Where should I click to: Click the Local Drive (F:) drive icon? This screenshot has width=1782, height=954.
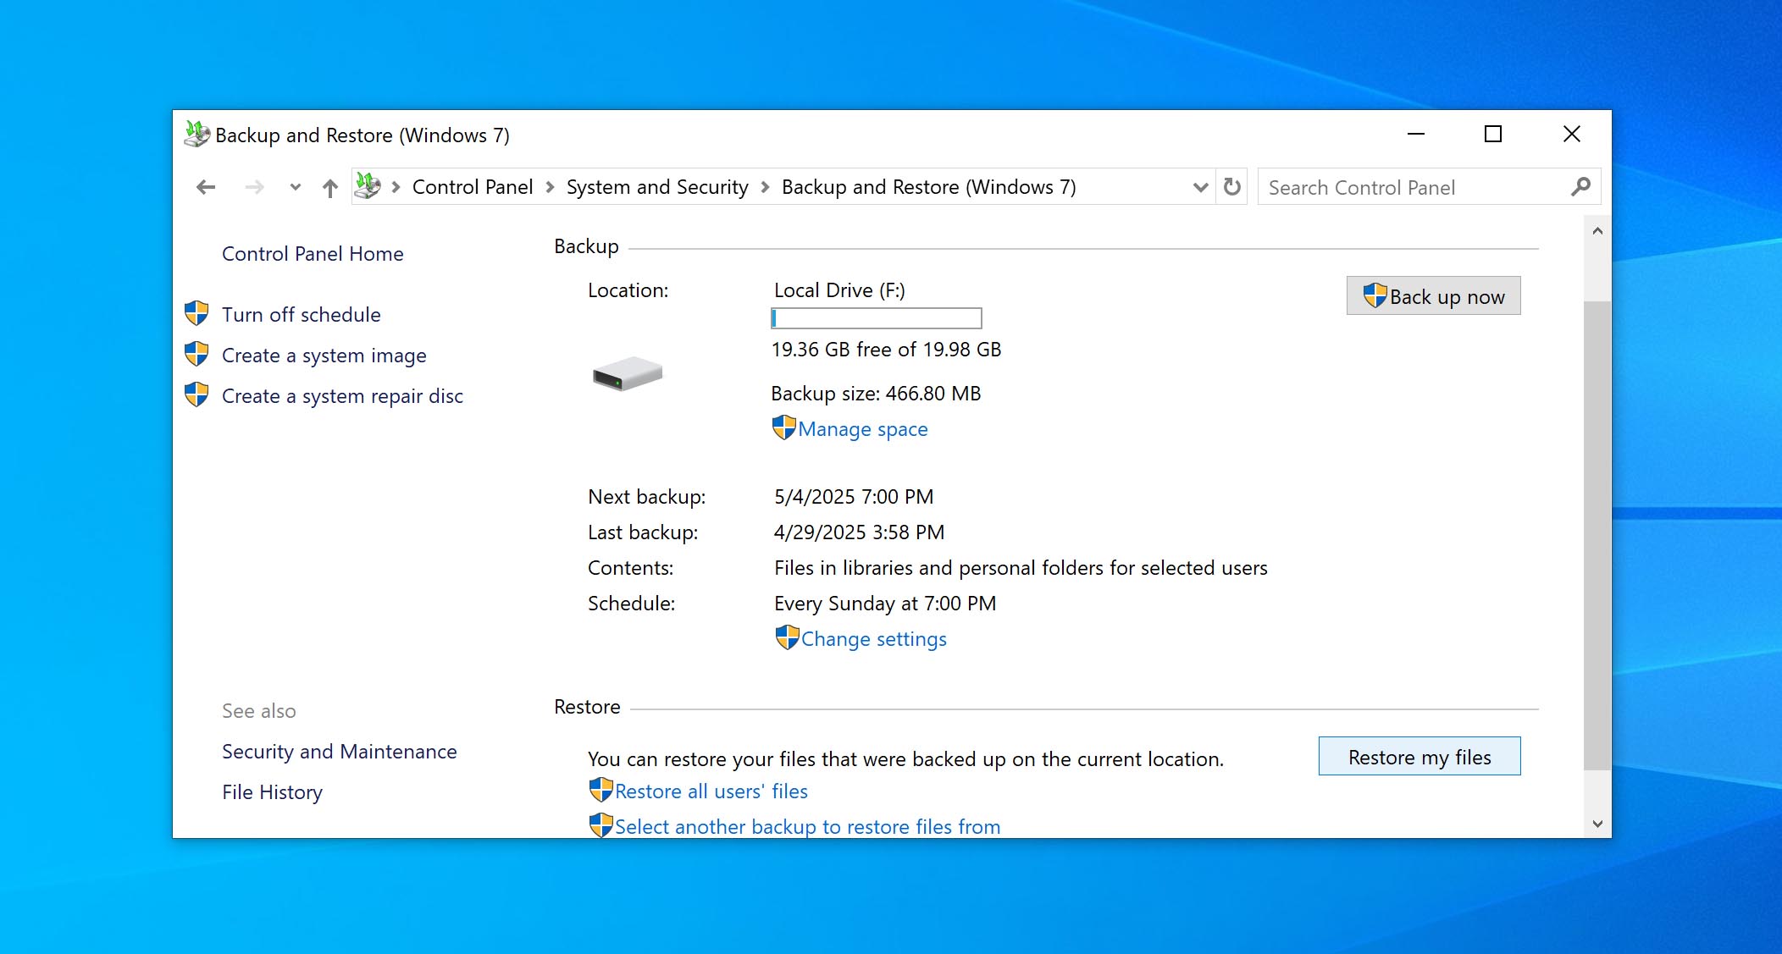628,373
